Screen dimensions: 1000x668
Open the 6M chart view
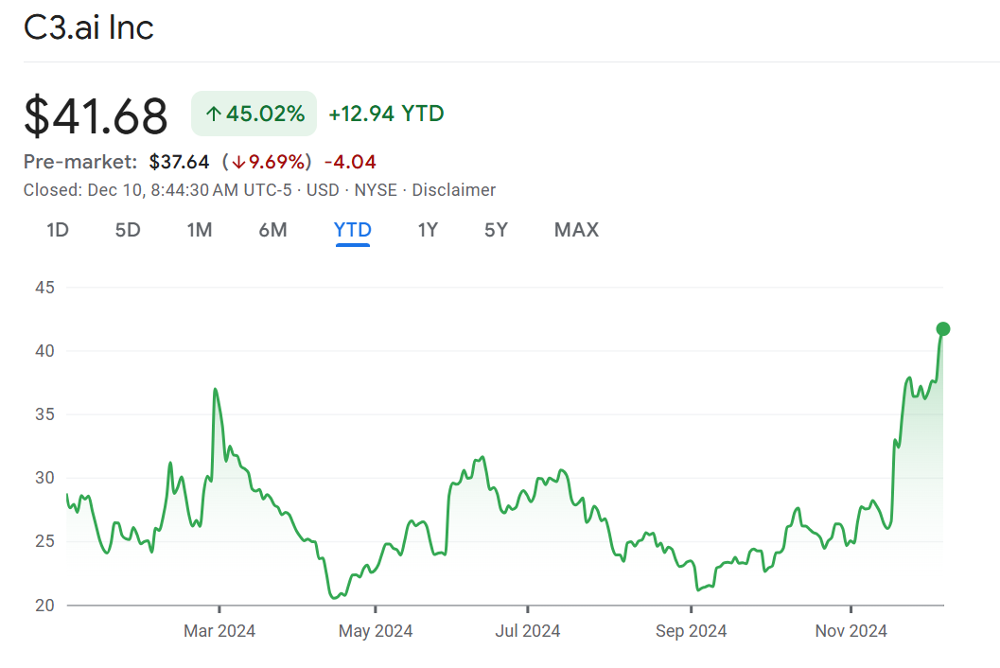coord(272,230)
